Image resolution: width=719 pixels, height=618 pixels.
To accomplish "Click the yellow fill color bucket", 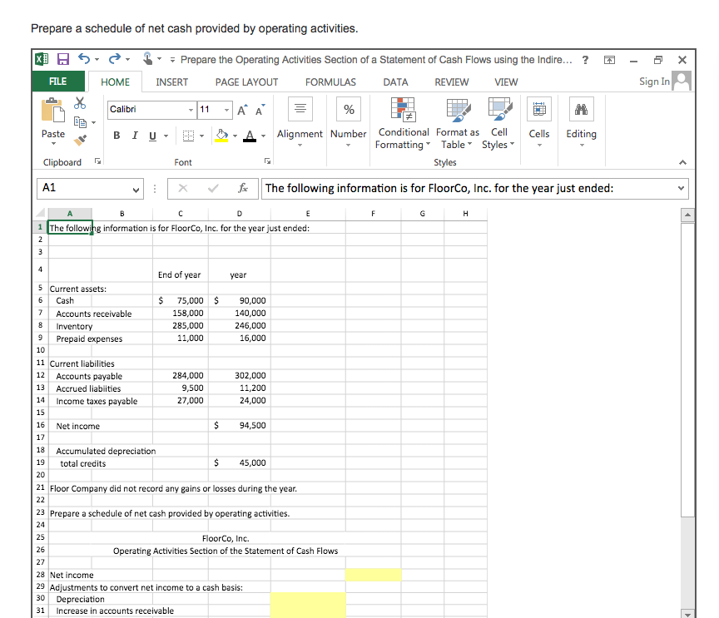I will pyautogui.click(x=222, y=135).
